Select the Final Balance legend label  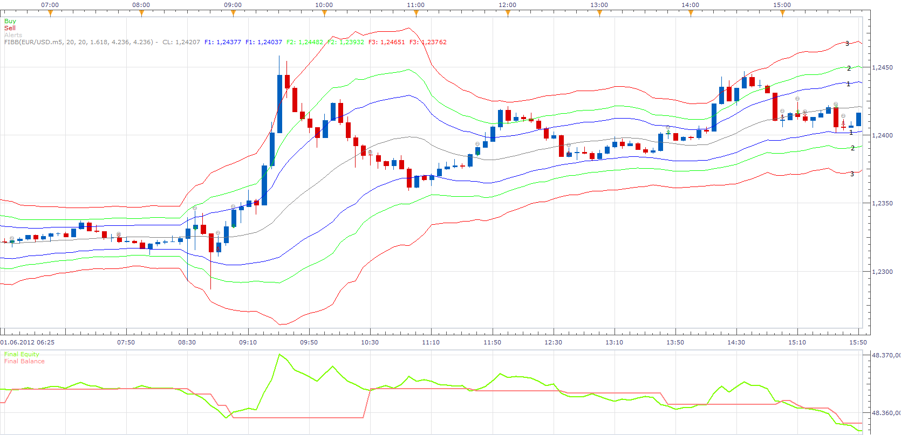tap(24, 361)
